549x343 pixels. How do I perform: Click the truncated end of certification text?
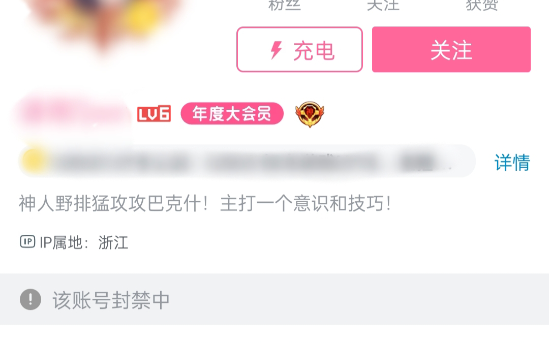425,163
